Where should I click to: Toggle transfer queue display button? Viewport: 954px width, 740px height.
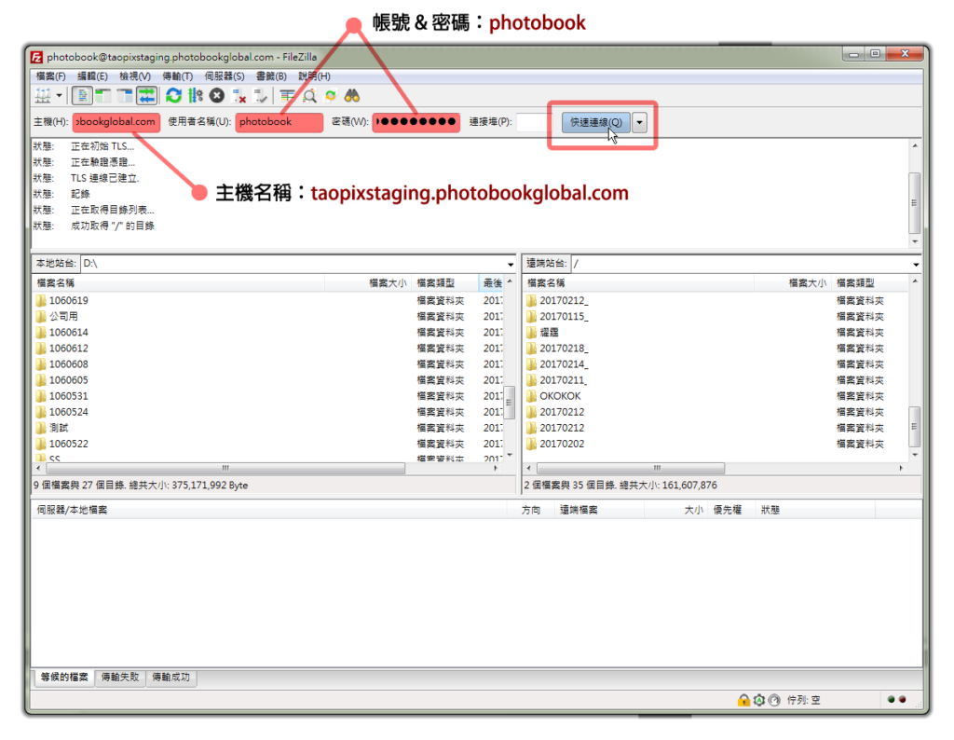coord(147,96)
